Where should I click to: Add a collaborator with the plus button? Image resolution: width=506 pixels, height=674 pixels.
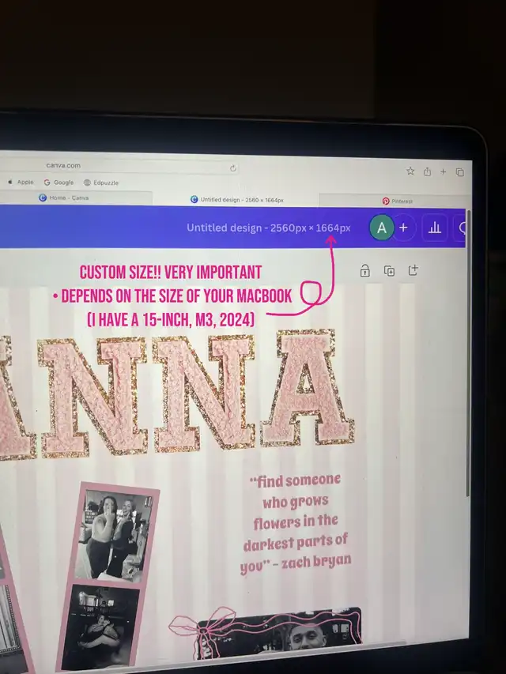coord(403,228)
